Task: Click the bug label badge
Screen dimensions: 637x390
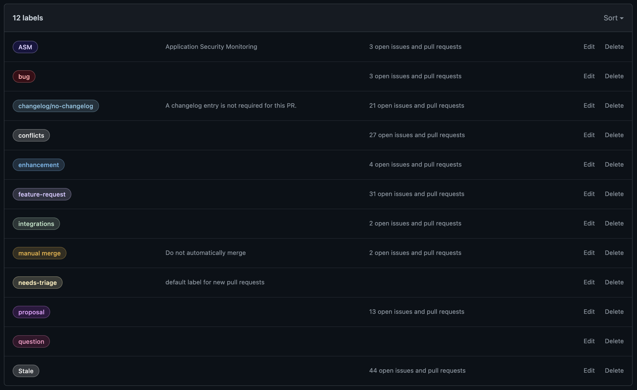Action: [x=24, y=76]
